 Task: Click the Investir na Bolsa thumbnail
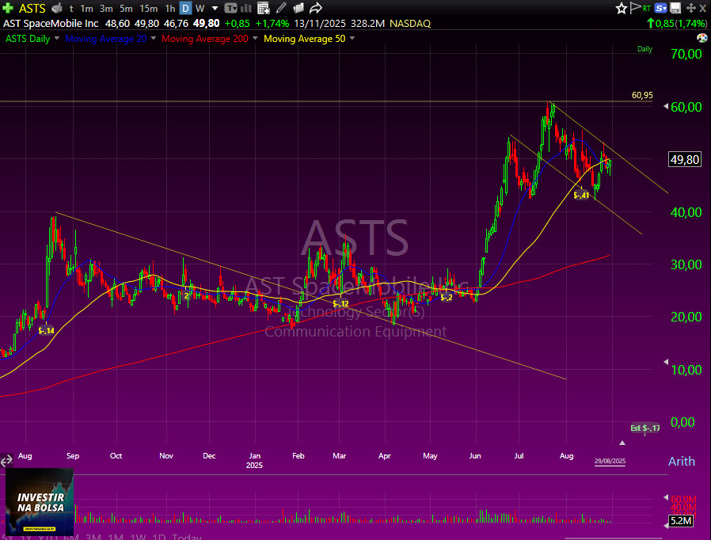coord(40,500)
